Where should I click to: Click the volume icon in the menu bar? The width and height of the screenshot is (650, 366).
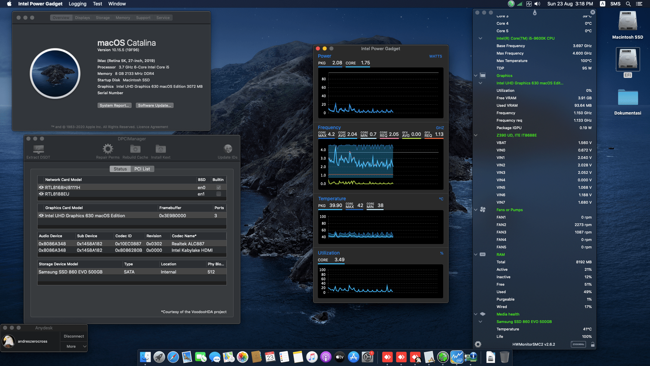pyautogui.click(x=537, y=4)
